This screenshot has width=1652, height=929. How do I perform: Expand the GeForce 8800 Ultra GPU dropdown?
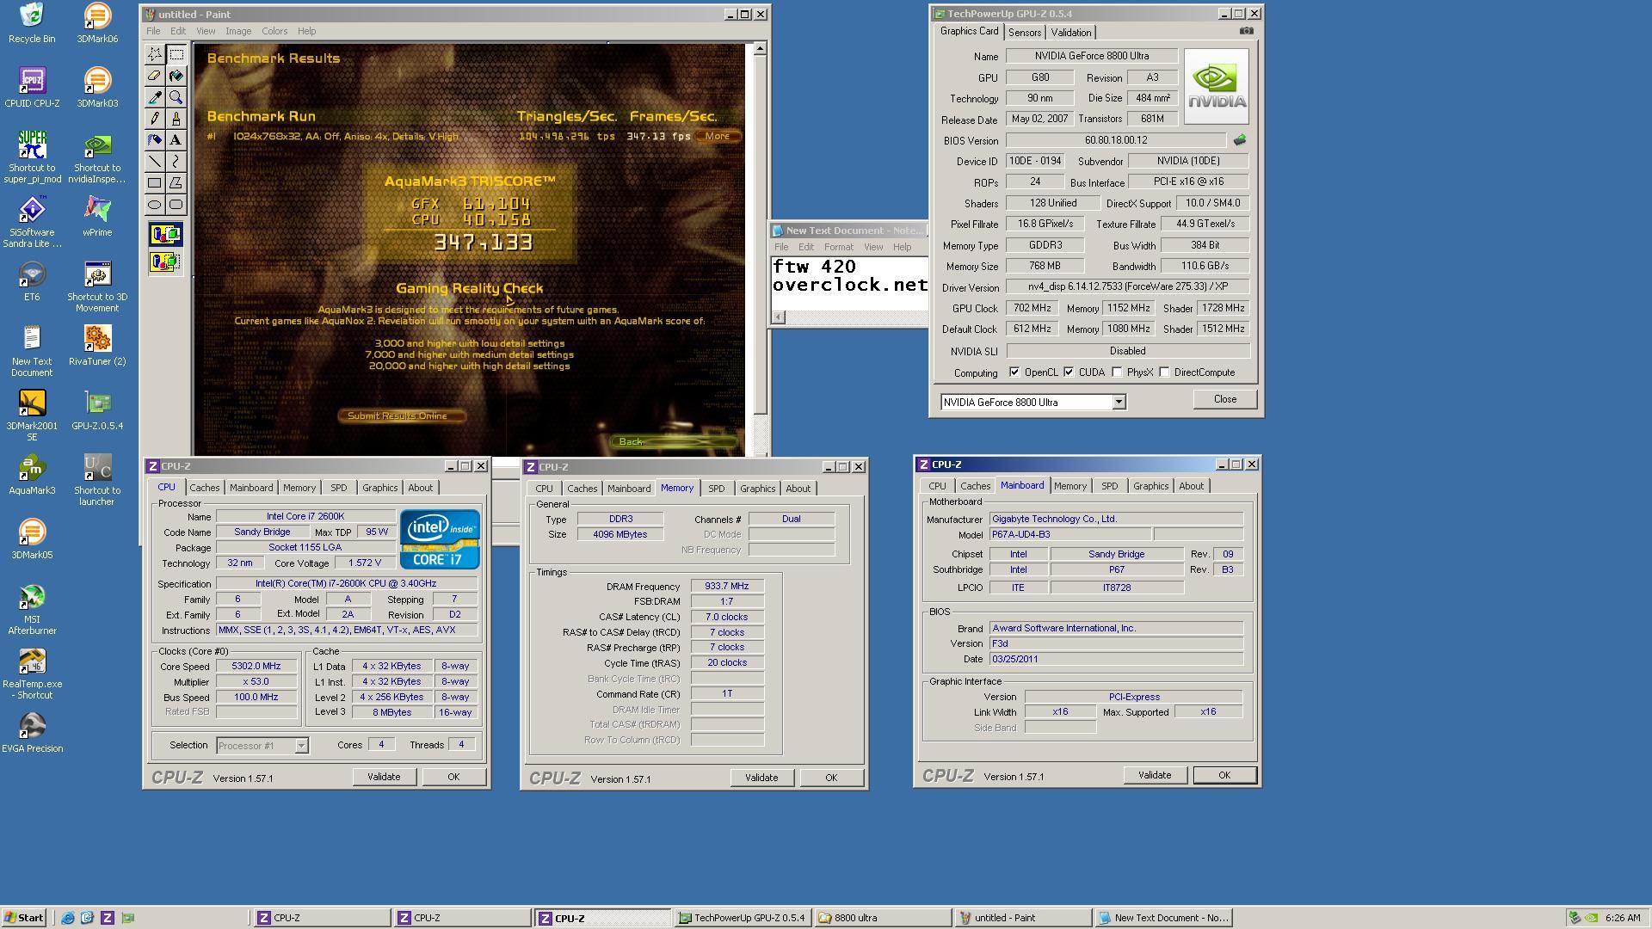coord(1119,402)
